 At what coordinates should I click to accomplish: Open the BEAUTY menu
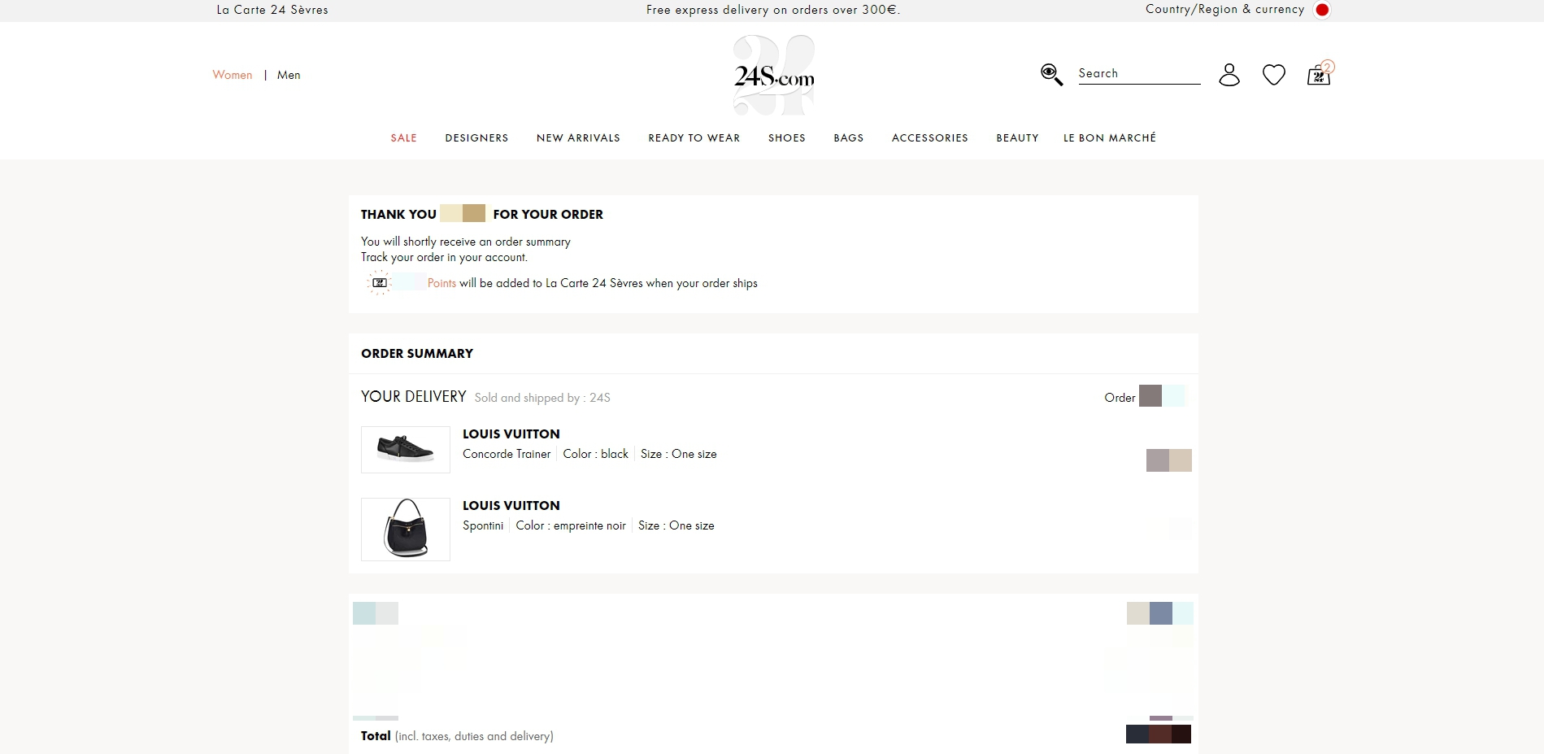point(1017,138)
